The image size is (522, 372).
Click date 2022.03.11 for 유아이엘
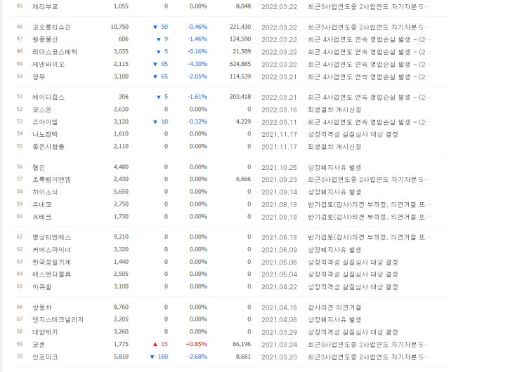point(279,122)
